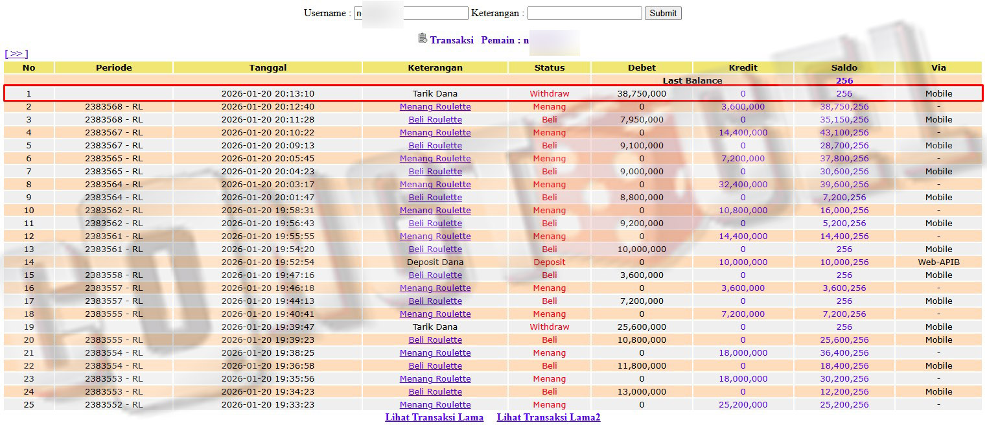Click the Tanggal column header
The image size is (987, 438).
pos(268,67)
